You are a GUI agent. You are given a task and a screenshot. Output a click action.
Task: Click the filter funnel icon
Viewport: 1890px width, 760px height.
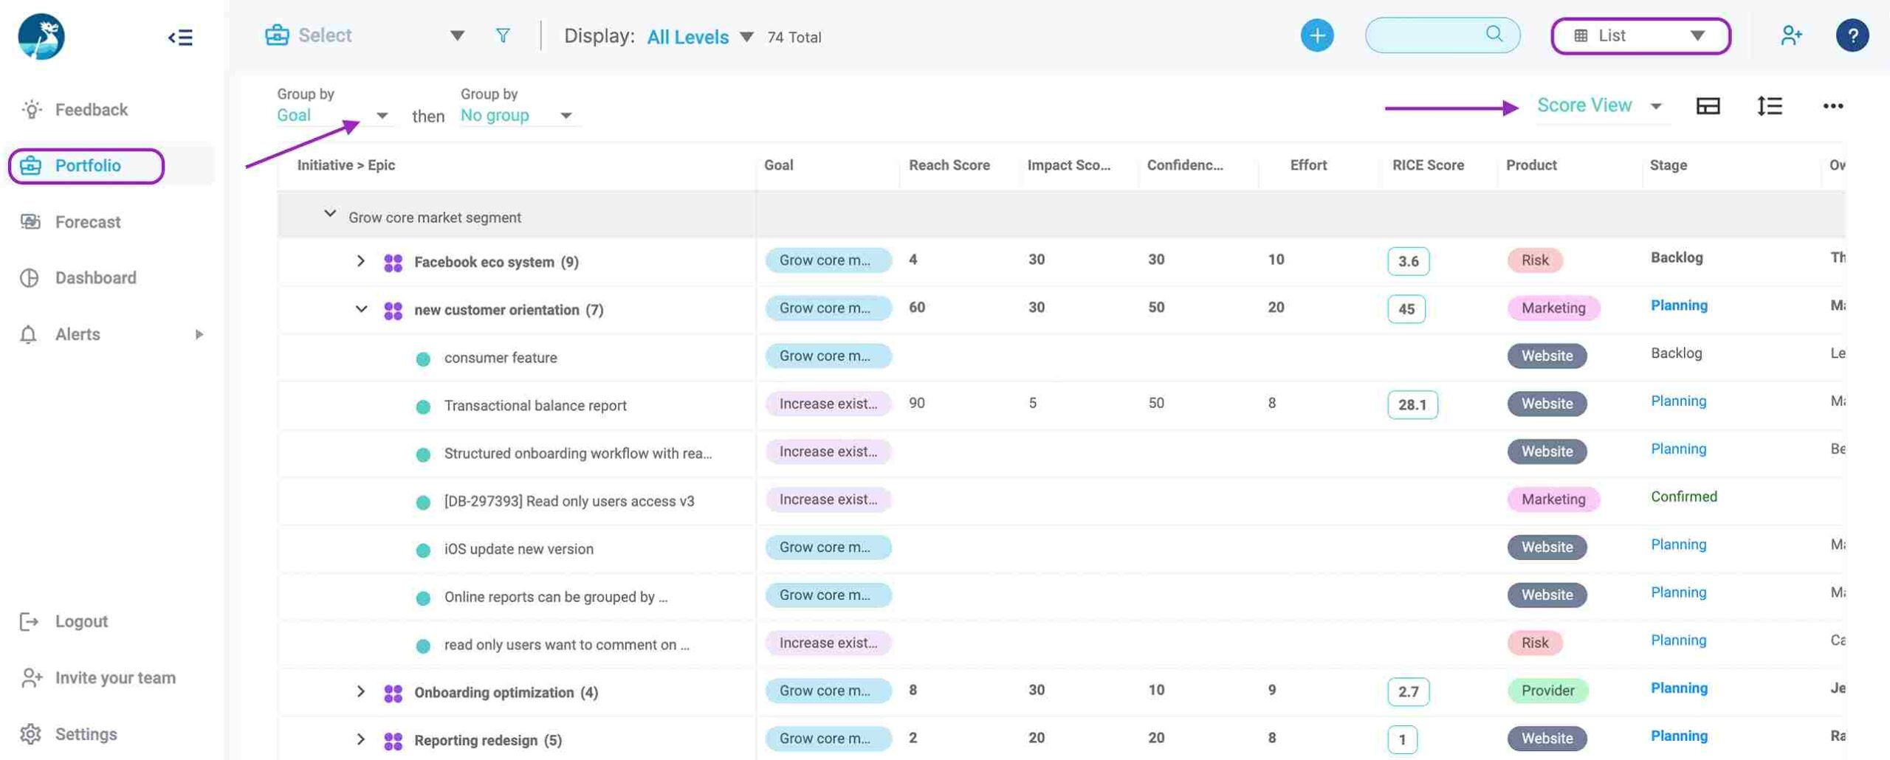[503, 35]
